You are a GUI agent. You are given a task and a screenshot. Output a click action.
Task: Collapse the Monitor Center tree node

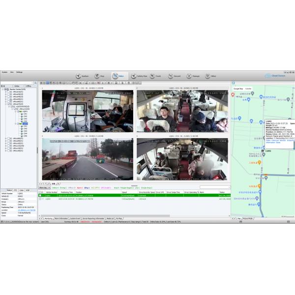(2, 89)
